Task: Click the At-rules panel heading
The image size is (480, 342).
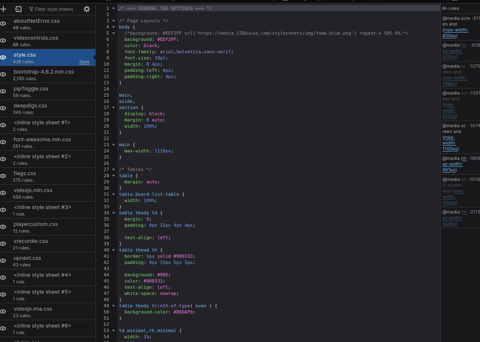Action: (450, 8)
